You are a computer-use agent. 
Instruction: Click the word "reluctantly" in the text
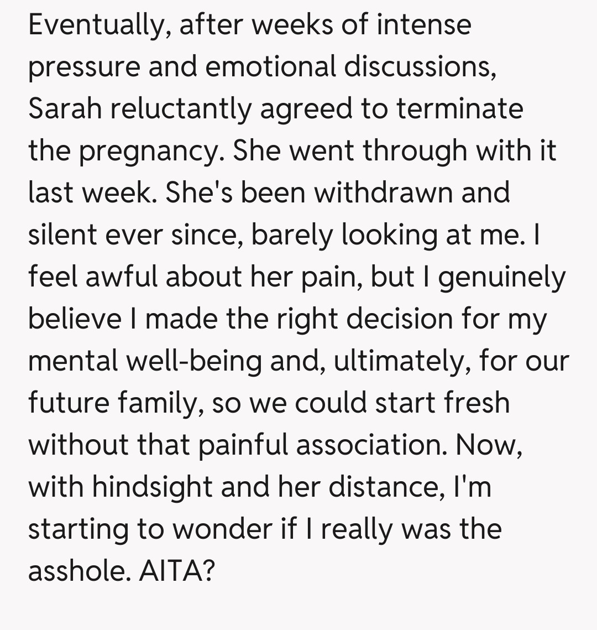pos(180,108)
